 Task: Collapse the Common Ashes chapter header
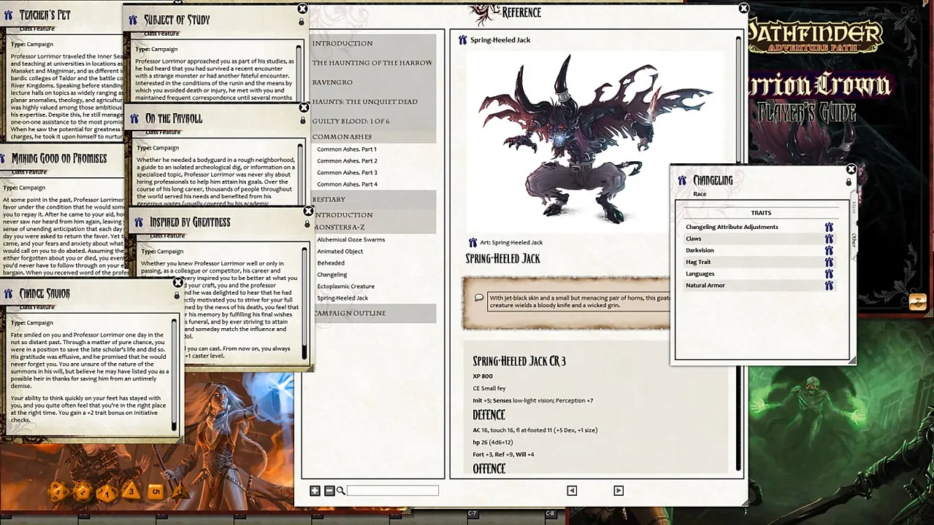373,137
